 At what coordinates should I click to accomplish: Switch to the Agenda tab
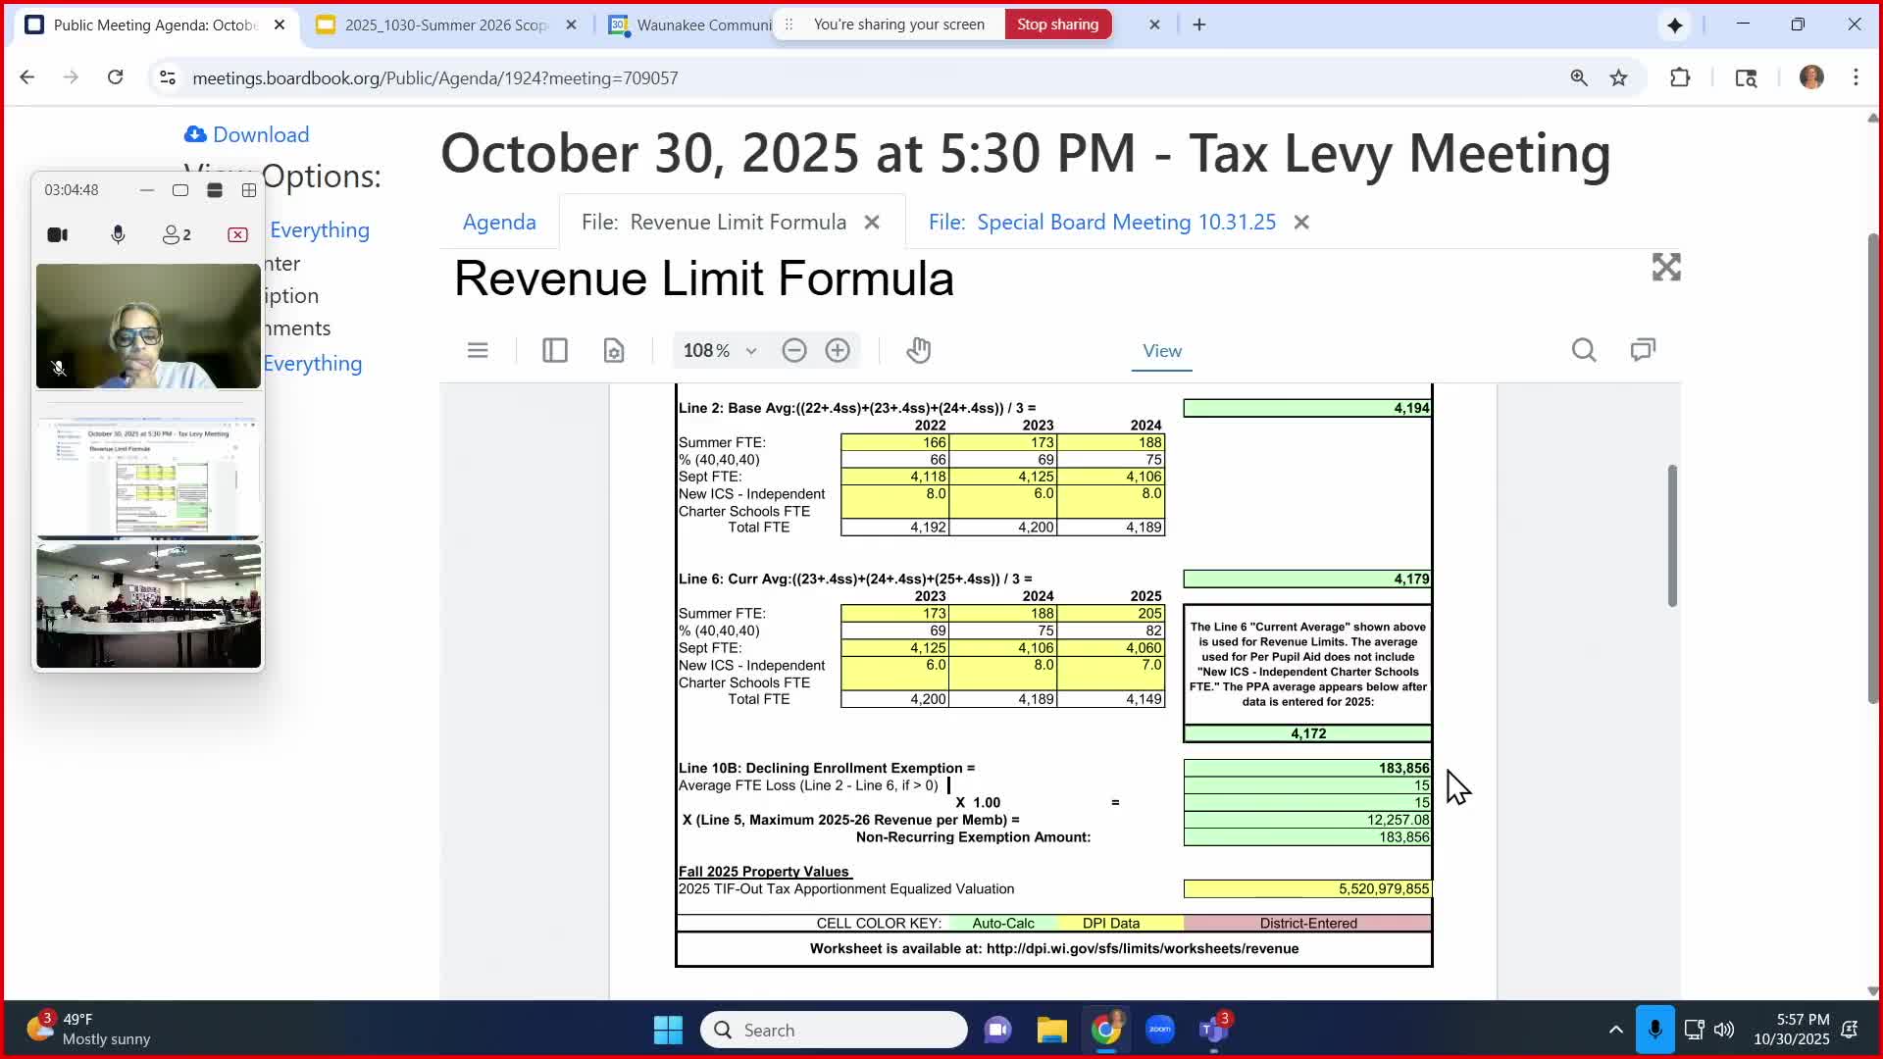(499, 223)
